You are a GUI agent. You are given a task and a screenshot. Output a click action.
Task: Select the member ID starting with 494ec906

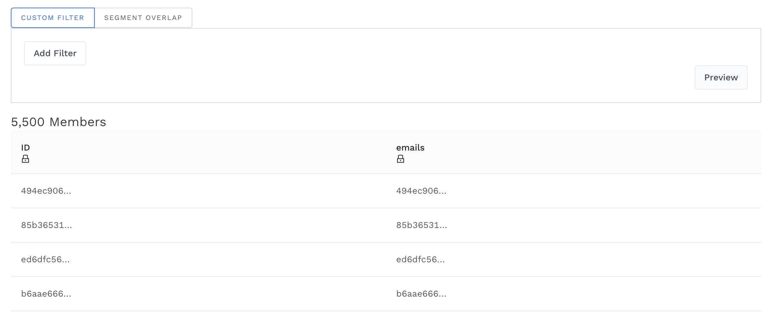tap(46, 191)
